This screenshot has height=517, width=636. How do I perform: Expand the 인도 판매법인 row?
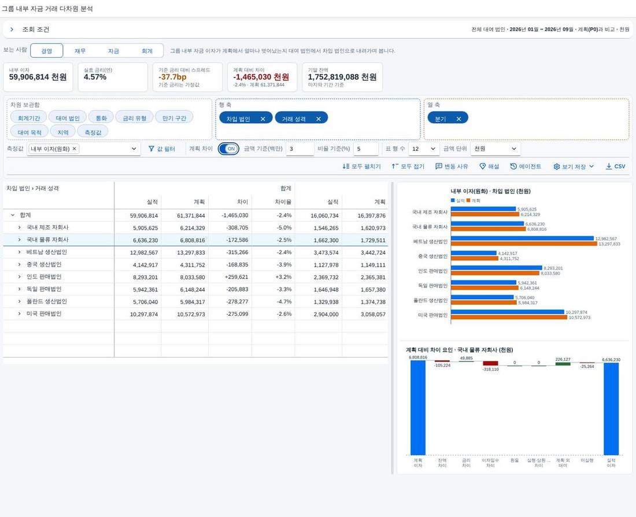pos(19,277)
